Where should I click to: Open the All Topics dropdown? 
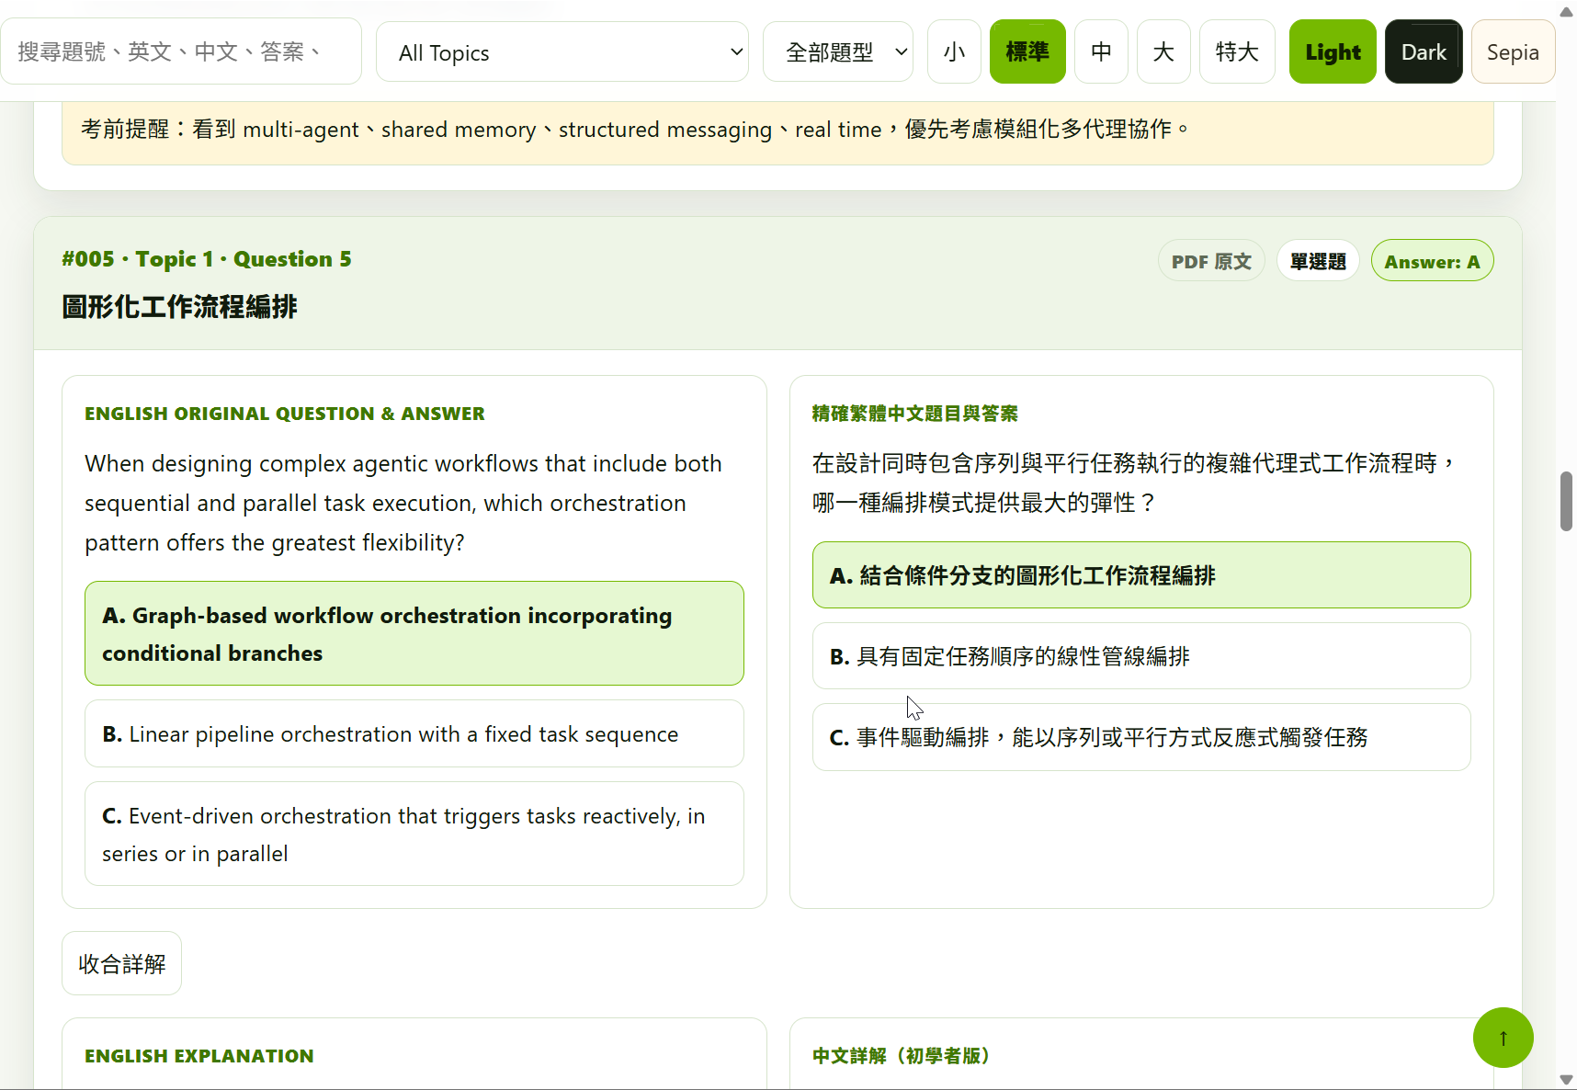point(562,52)
